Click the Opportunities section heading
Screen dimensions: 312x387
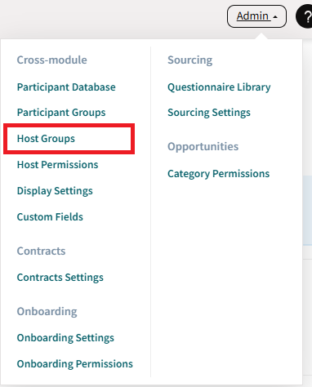[203, 147]
